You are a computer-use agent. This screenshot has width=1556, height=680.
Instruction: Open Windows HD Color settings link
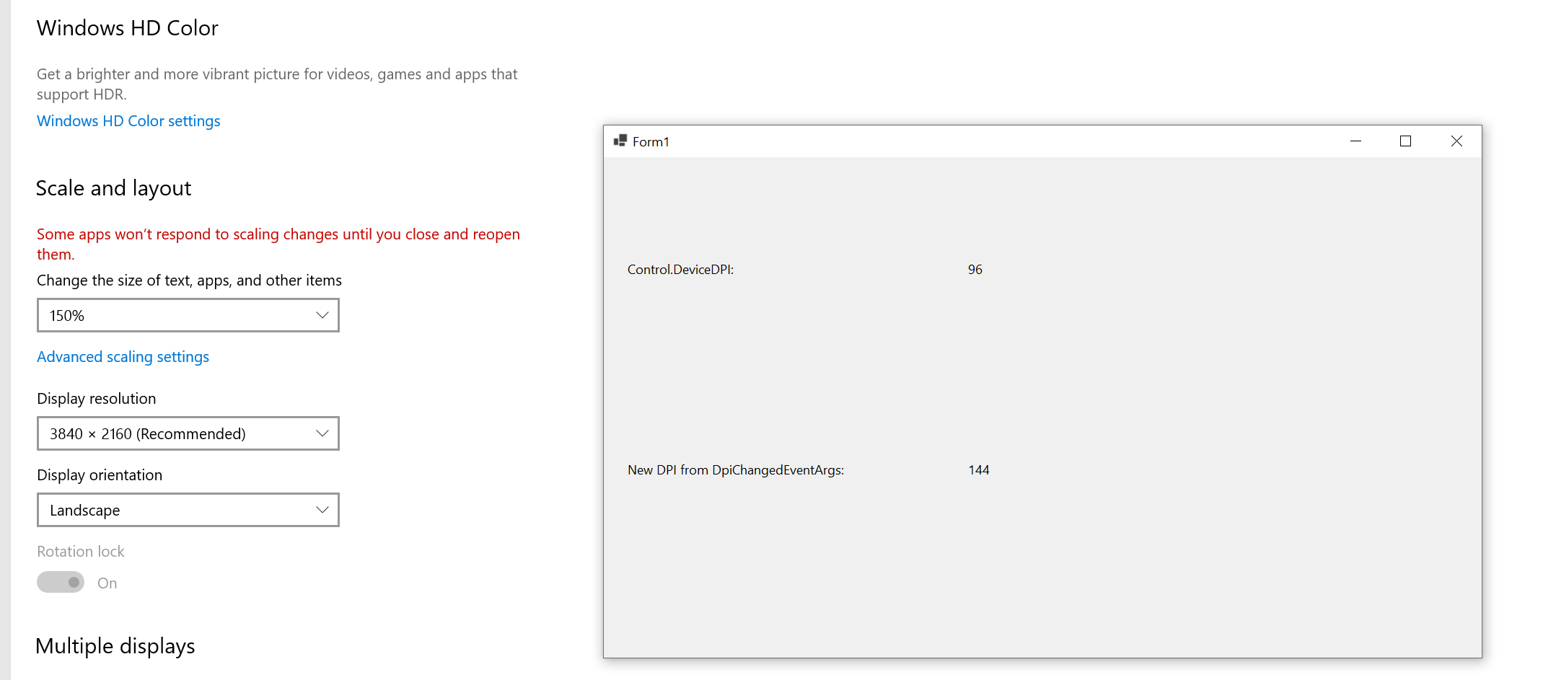click(128, 121)
